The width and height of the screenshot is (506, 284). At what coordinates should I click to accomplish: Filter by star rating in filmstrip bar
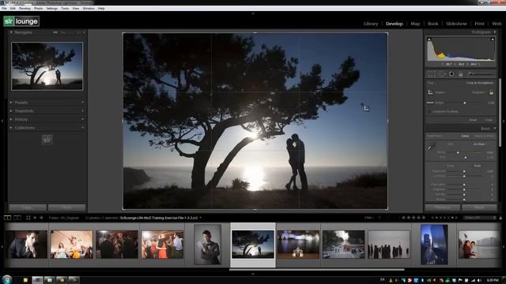click(x=413, y=218)
